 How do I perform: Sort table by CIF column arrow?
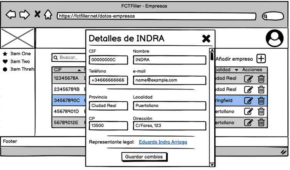point(79,70)
